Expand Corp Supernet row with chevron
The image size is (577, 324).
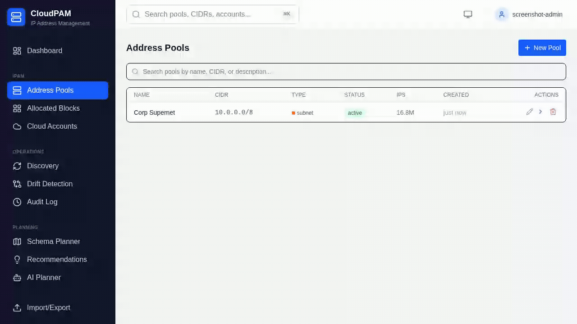(x=540, y=112)
